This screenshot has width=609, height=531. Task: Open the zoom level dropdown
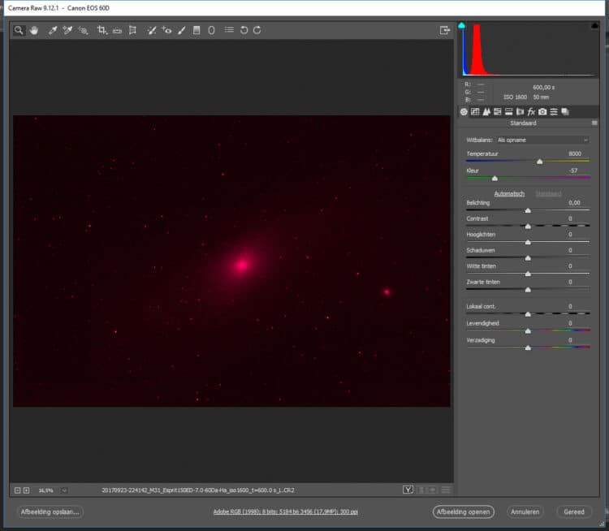pos(64,490)
